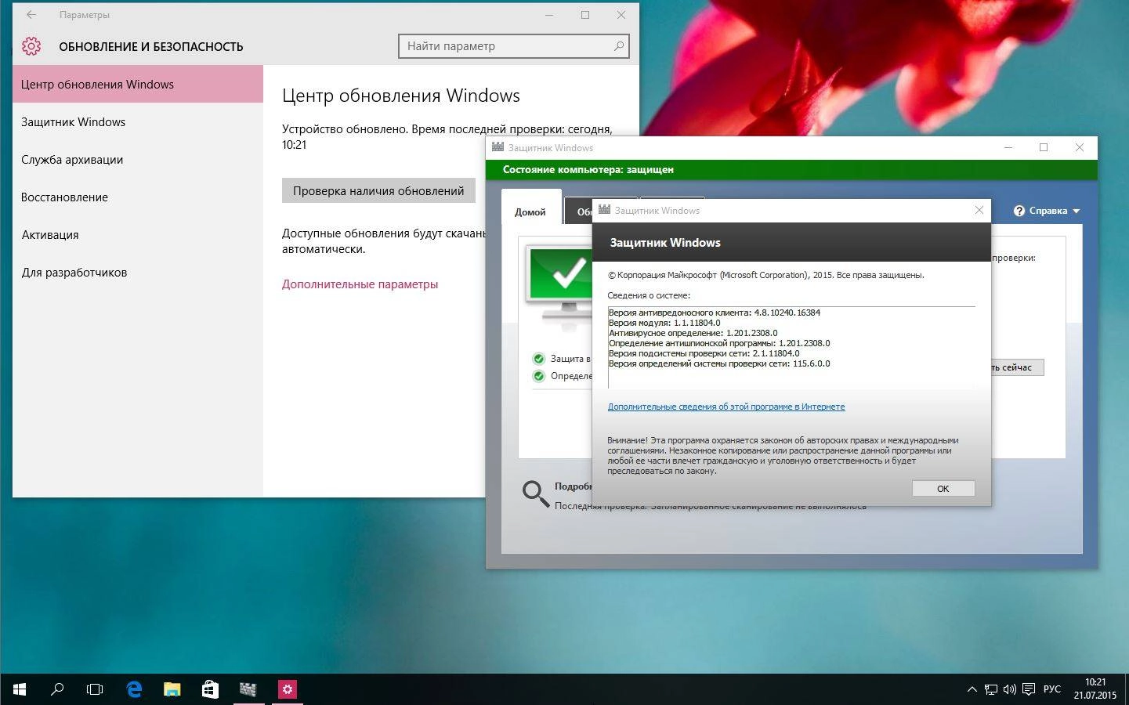Click the castle icon in about dialog title

click(604, 210)
